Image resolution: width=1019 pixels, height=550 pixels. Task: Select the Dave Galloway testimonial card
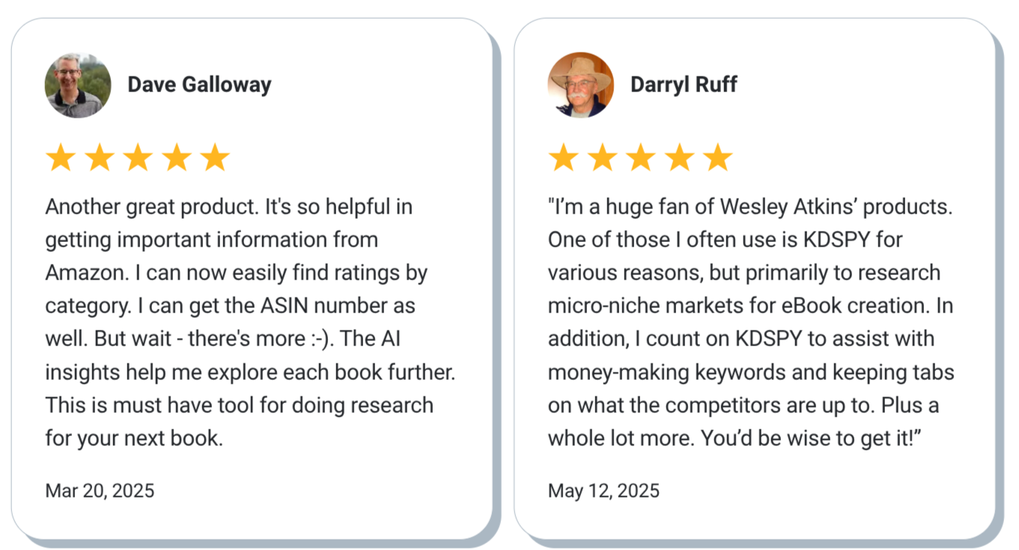click(x=252, y=279)
